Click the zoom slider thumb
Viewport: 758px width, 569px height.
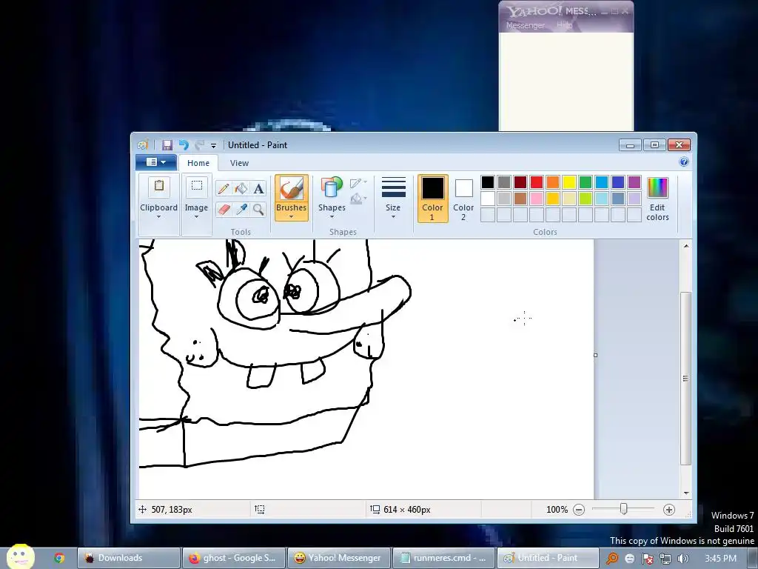coord(623,509)
